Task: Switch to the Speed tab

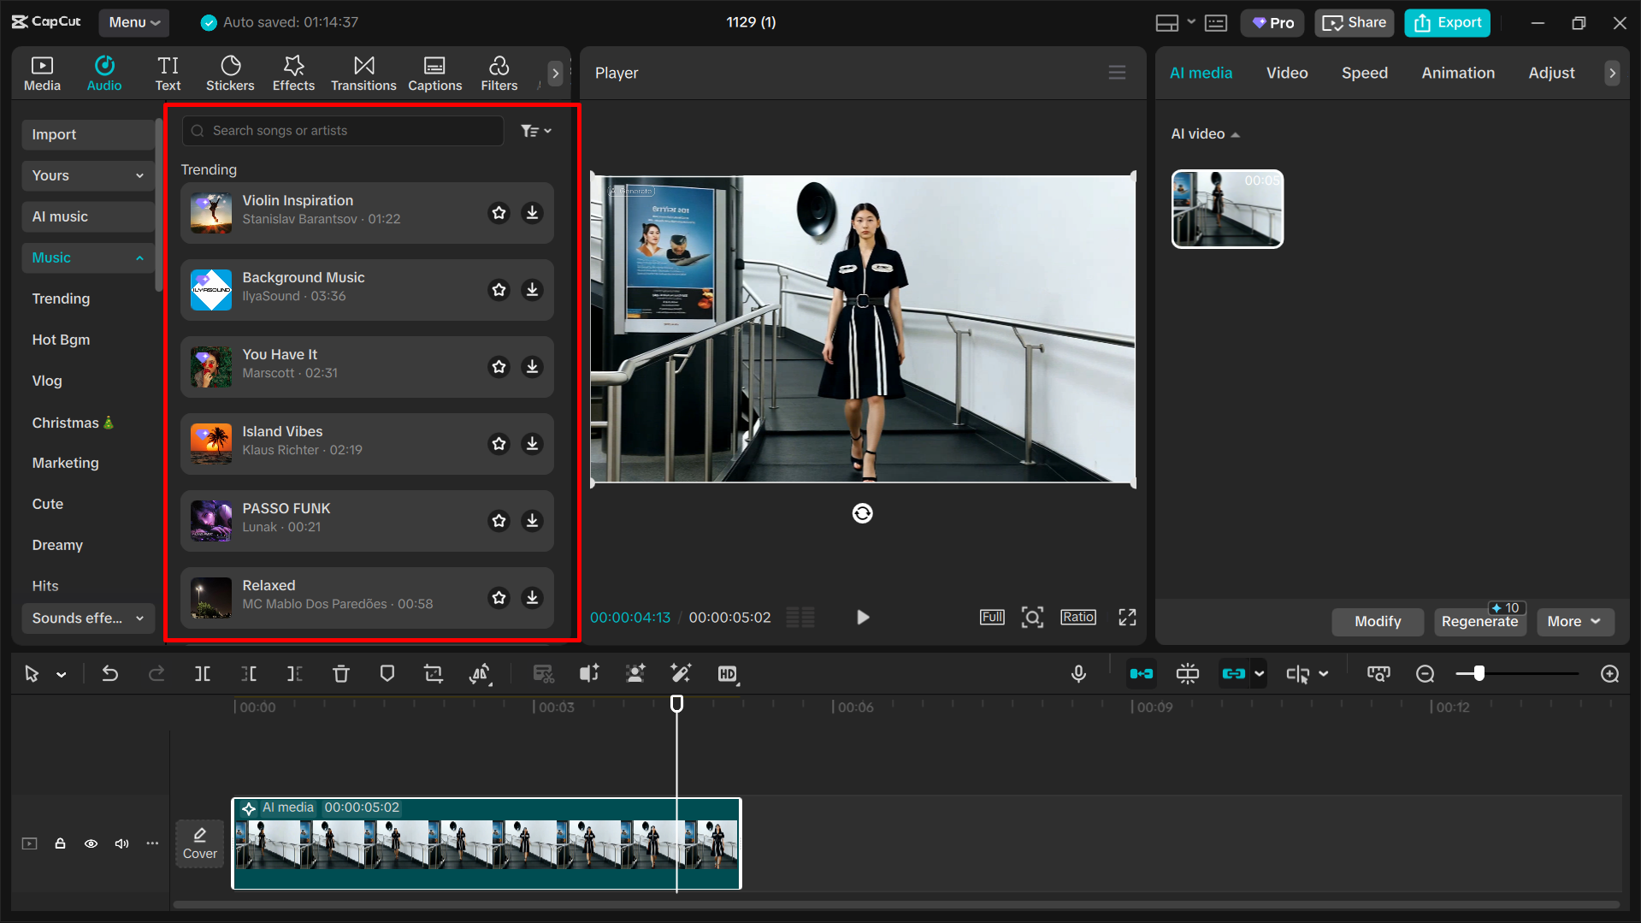Action: point(1364,73)
